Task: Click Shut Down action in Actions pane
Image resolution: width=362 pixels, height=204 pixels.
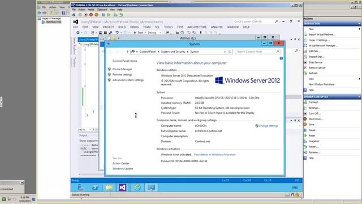Action: coord(316,119)
